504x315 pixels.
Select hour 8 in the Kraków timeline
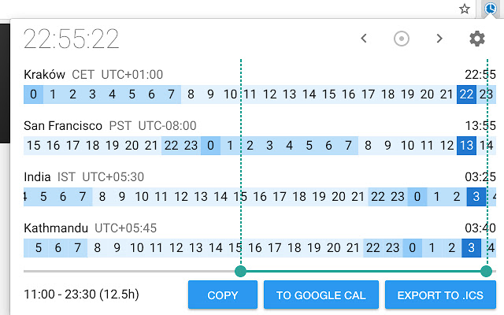191,95
